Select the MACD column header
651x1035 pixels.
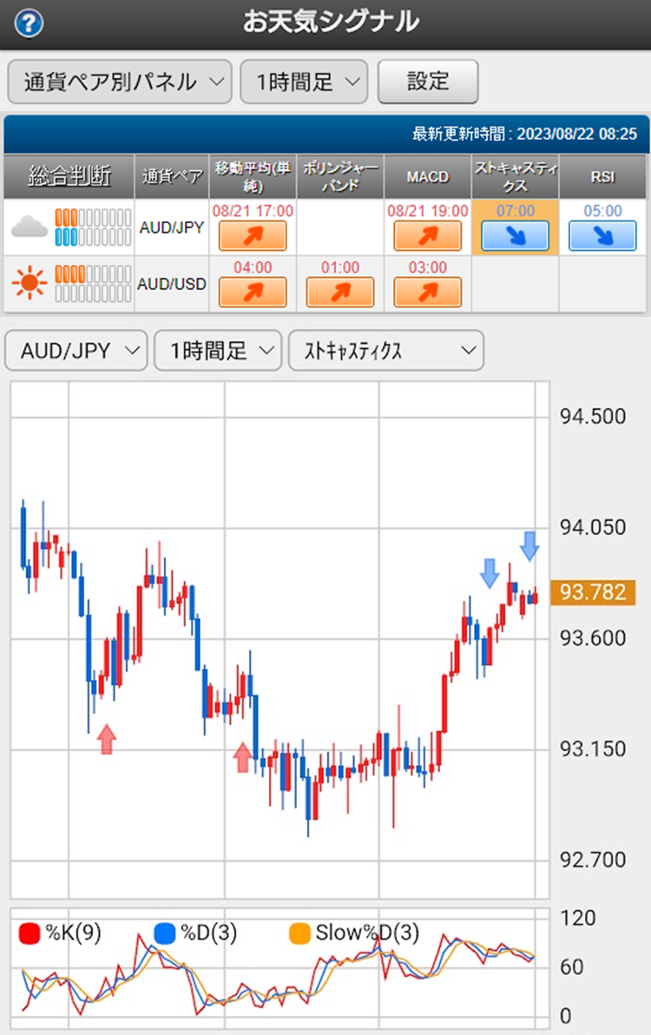pyautogui.click(x=426, y=175)
